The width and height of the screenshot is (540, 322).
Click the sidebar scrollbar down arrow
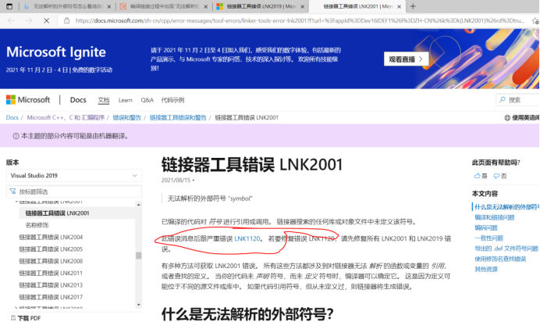[x=138, y=305]
